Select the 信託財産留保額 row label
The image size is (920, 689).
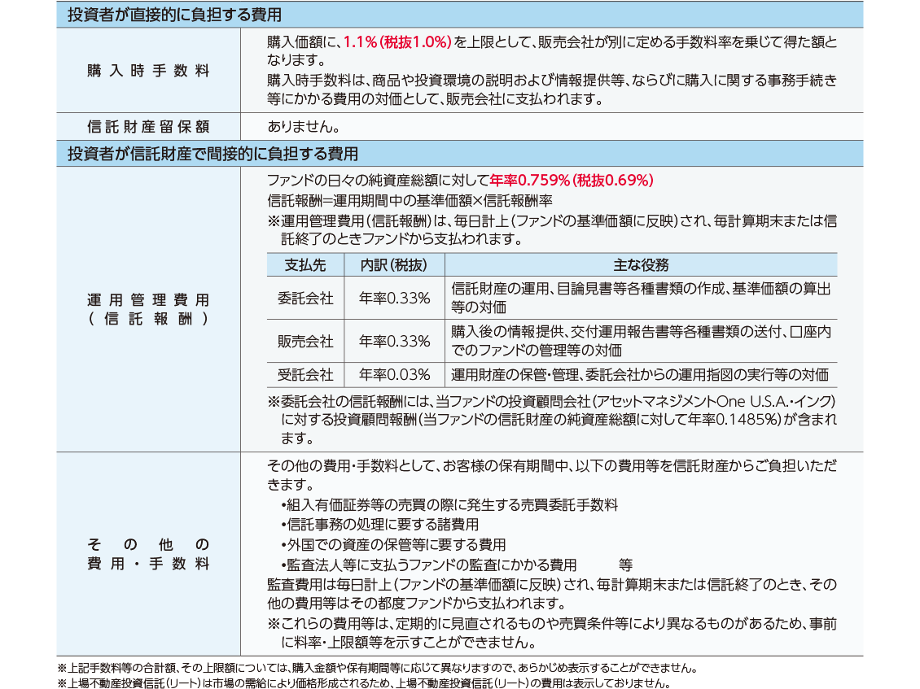pyautogui.click(x=148, y=127)
